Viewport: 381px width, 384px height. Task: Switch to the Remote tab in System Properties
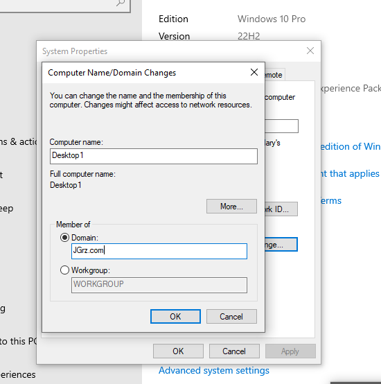pos(275,74)
